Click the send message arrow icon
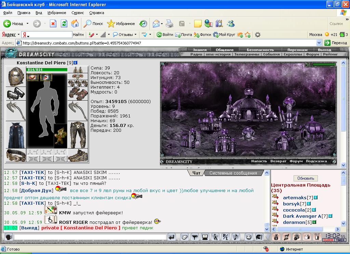 (x=172, y=237)
